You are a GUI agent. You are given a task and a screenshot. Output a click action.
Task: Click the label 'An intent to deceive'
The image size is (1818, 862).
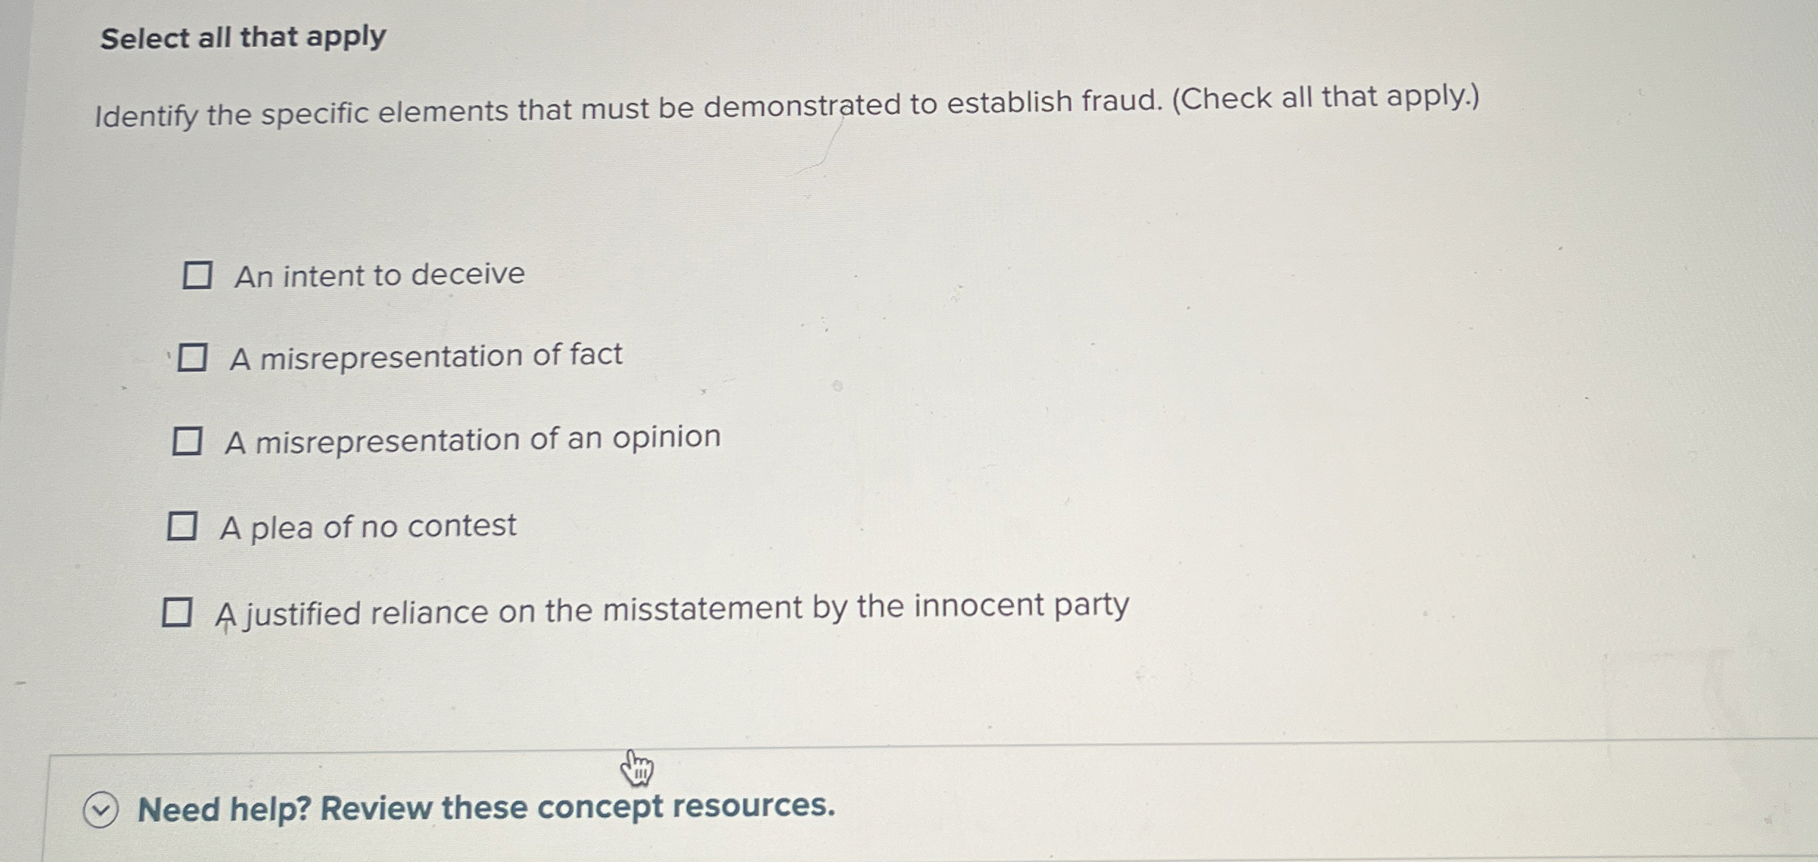pos(378,274)
